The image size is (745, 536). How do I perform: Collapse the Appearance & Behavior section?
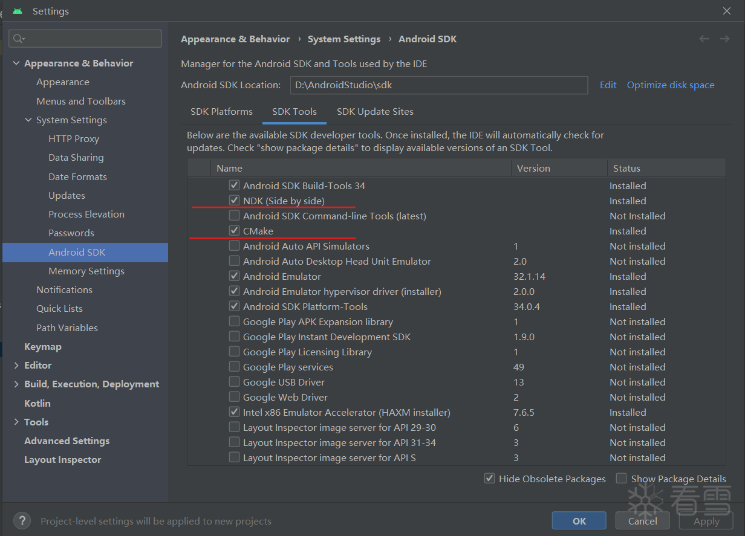(x=16, y=63)
